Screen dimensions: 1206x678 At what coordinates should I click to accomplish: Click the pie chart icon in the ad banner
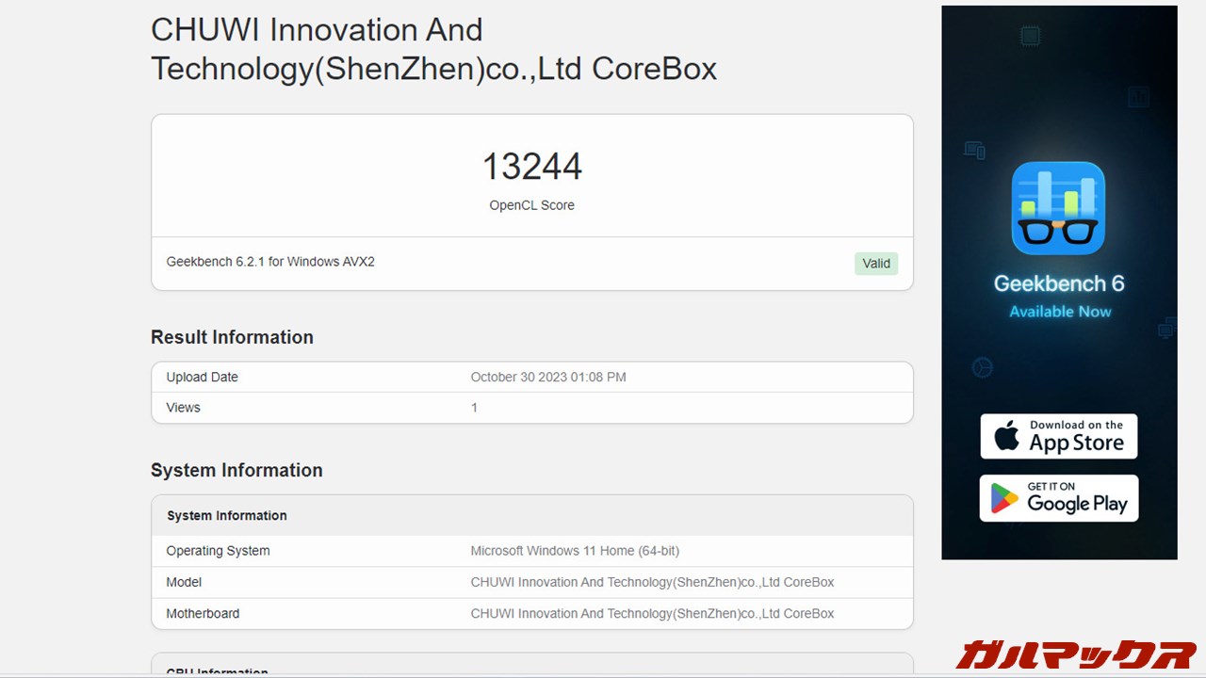pos(982,367)
